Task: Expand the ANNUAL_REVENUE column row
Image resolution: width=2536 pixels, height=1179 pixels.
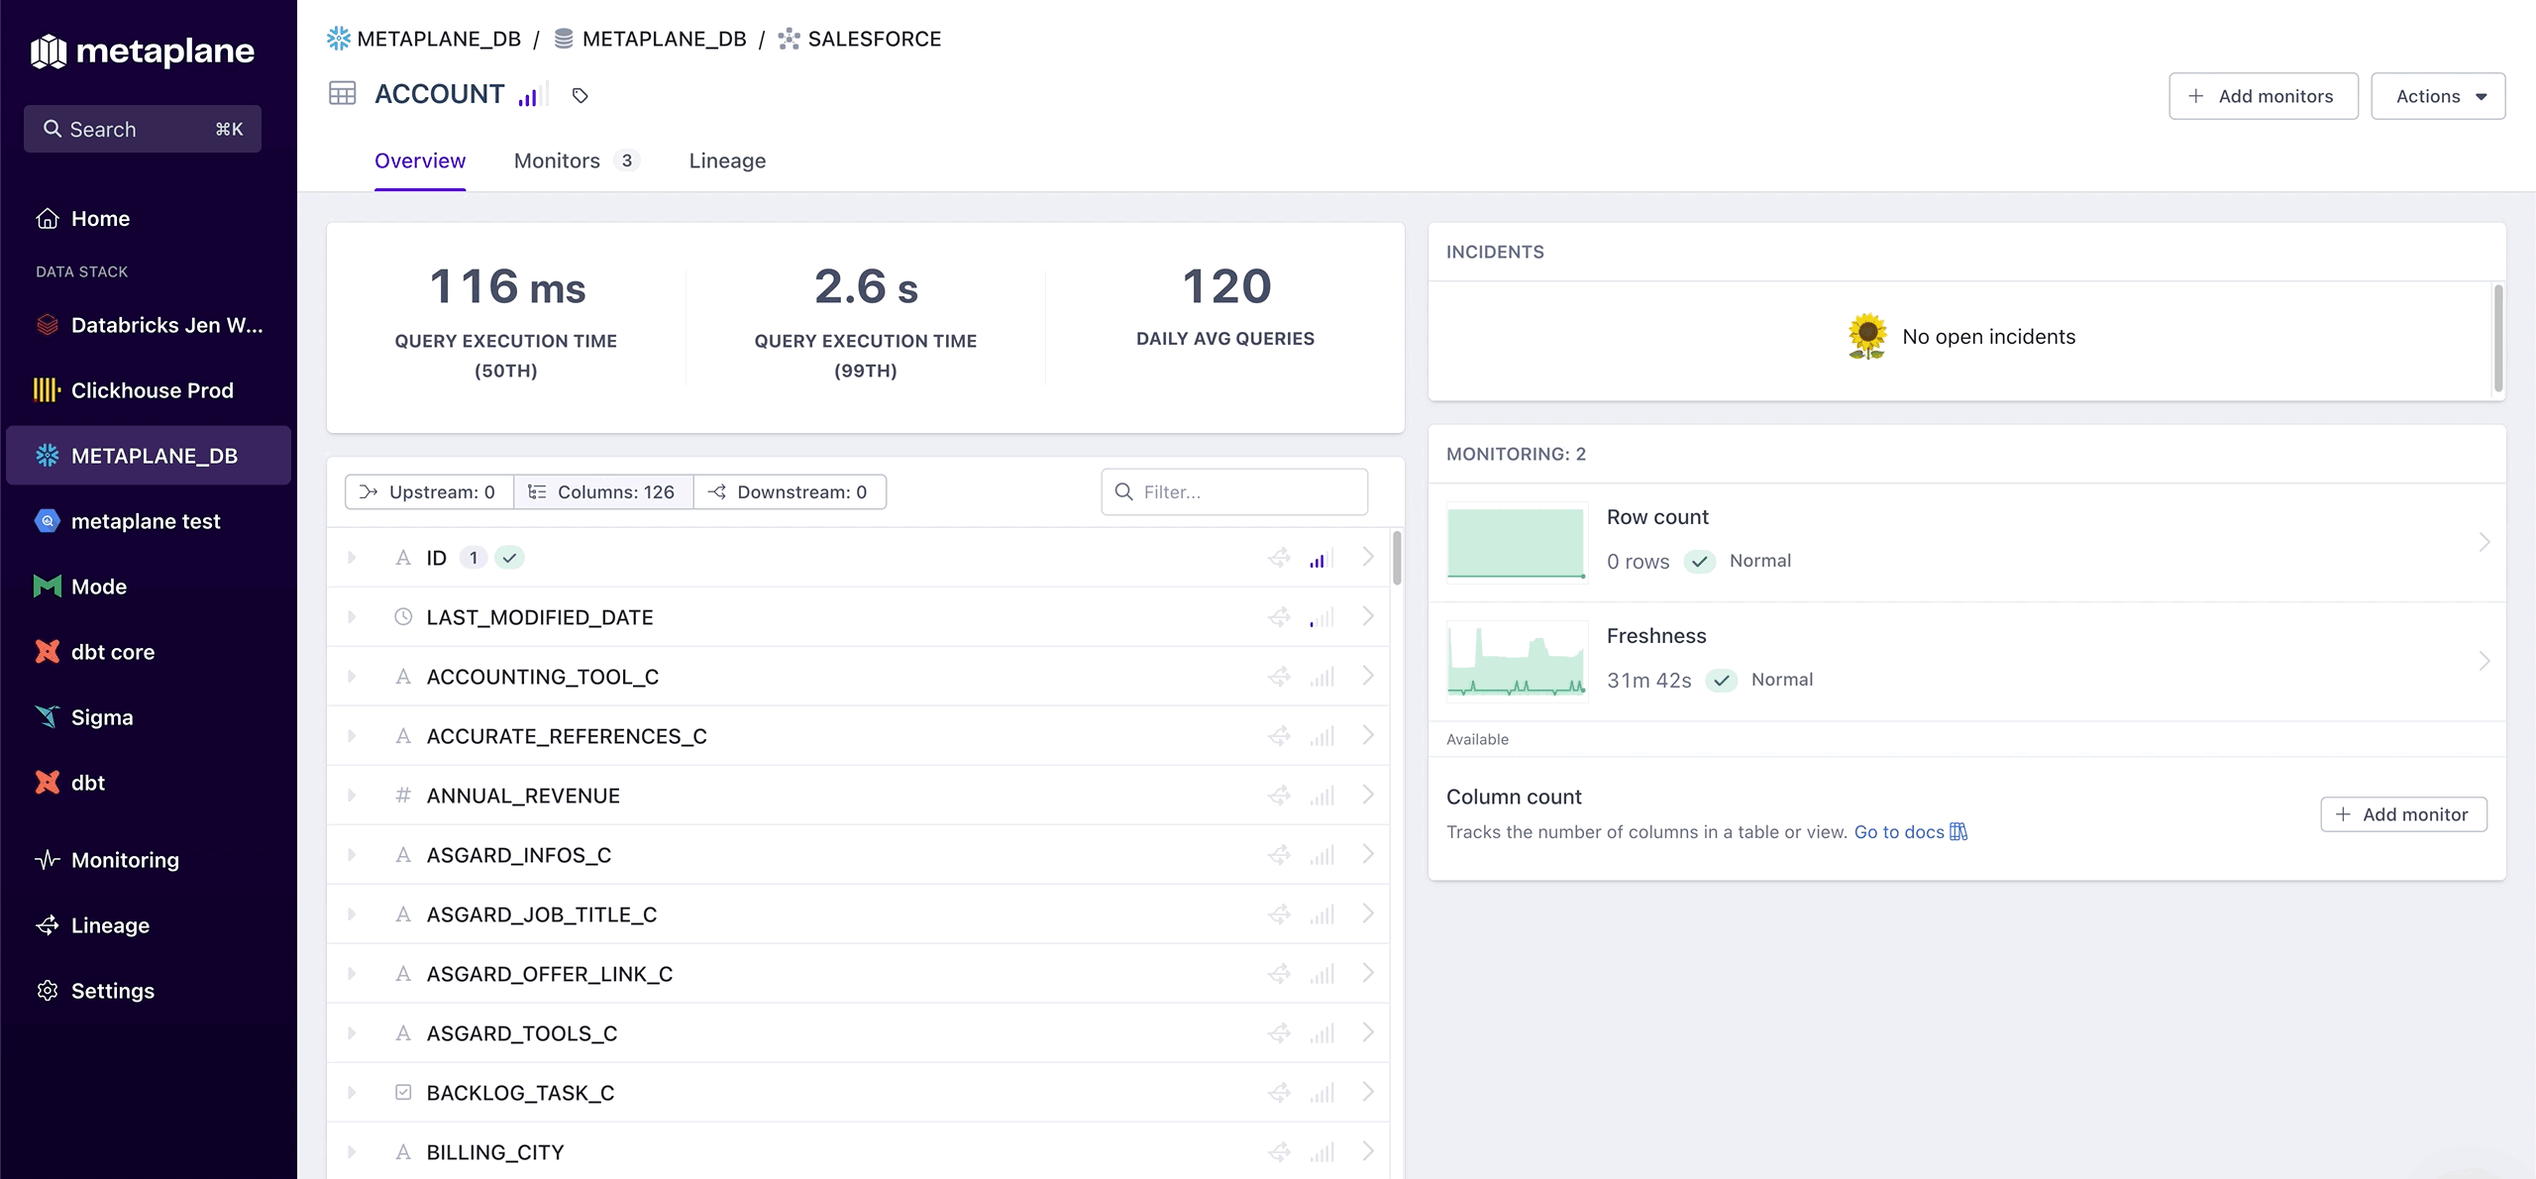Action: pos(352,796)
